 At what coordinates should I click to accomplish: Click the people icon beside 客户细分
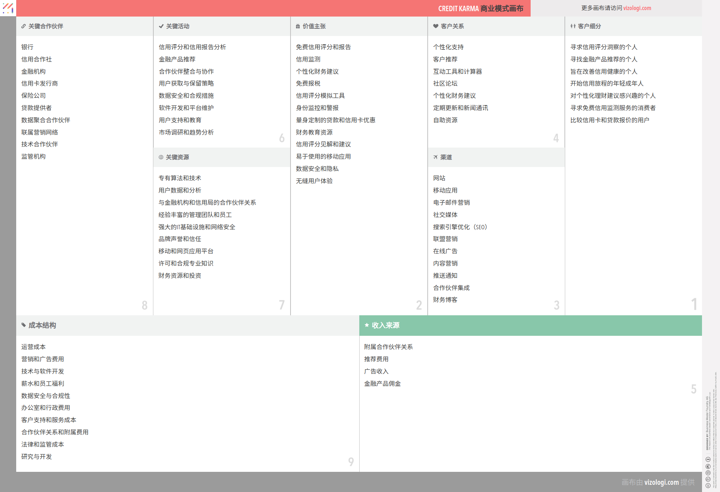573,26
